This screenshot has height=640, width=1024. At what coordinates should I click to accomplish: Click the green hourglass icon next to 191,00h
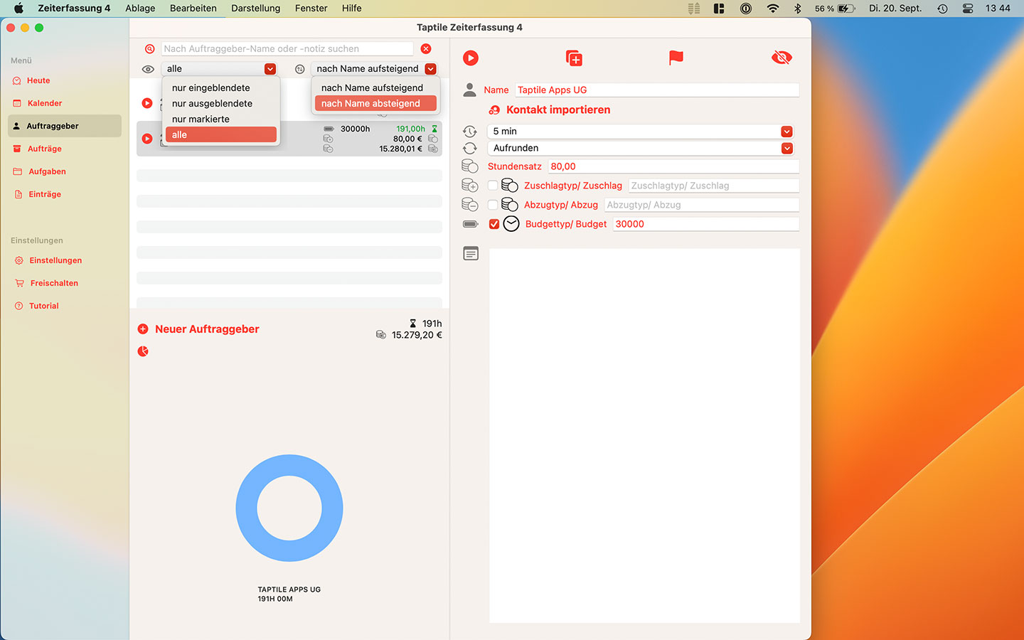(434, 129)
